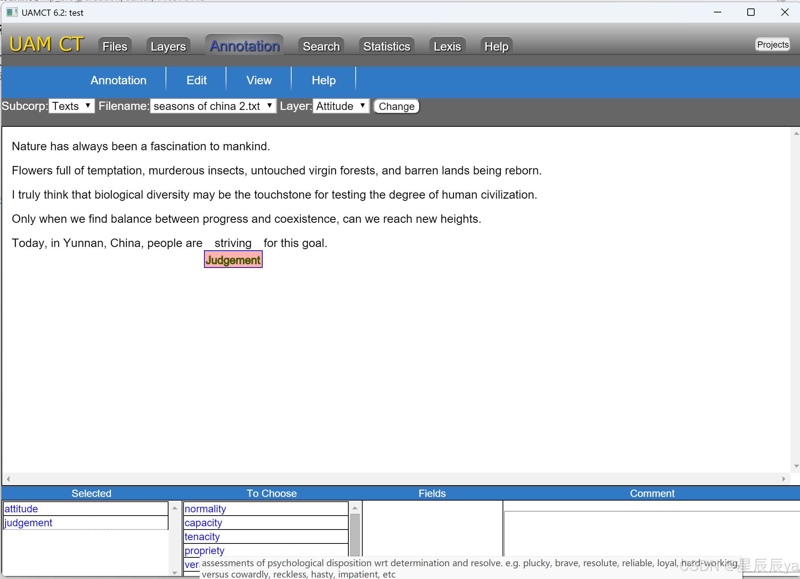This screenshot has height=579, width=800.
Task: Open the Annotation menu
Action: [118, 80]
